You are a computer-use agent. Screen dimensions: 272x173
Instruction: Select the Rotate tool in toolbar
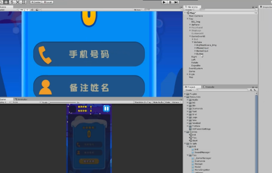(x=12, y=2)
